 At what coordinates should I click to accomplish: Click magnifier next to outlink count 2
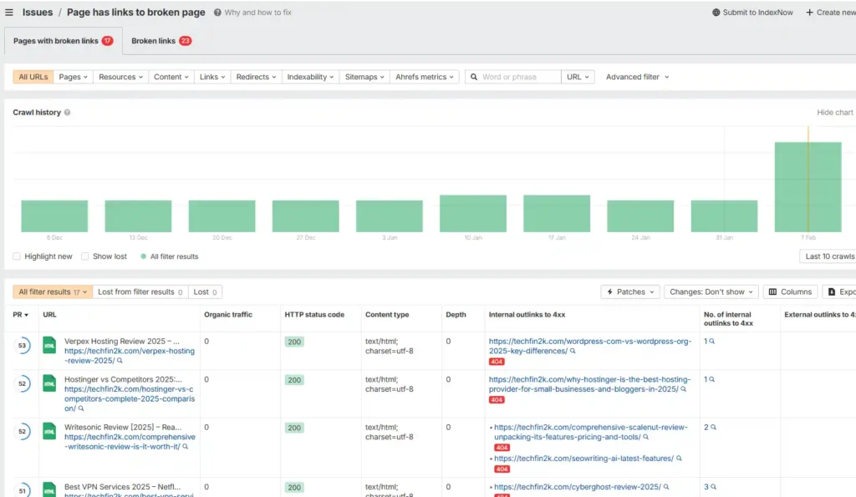point(714,427)
